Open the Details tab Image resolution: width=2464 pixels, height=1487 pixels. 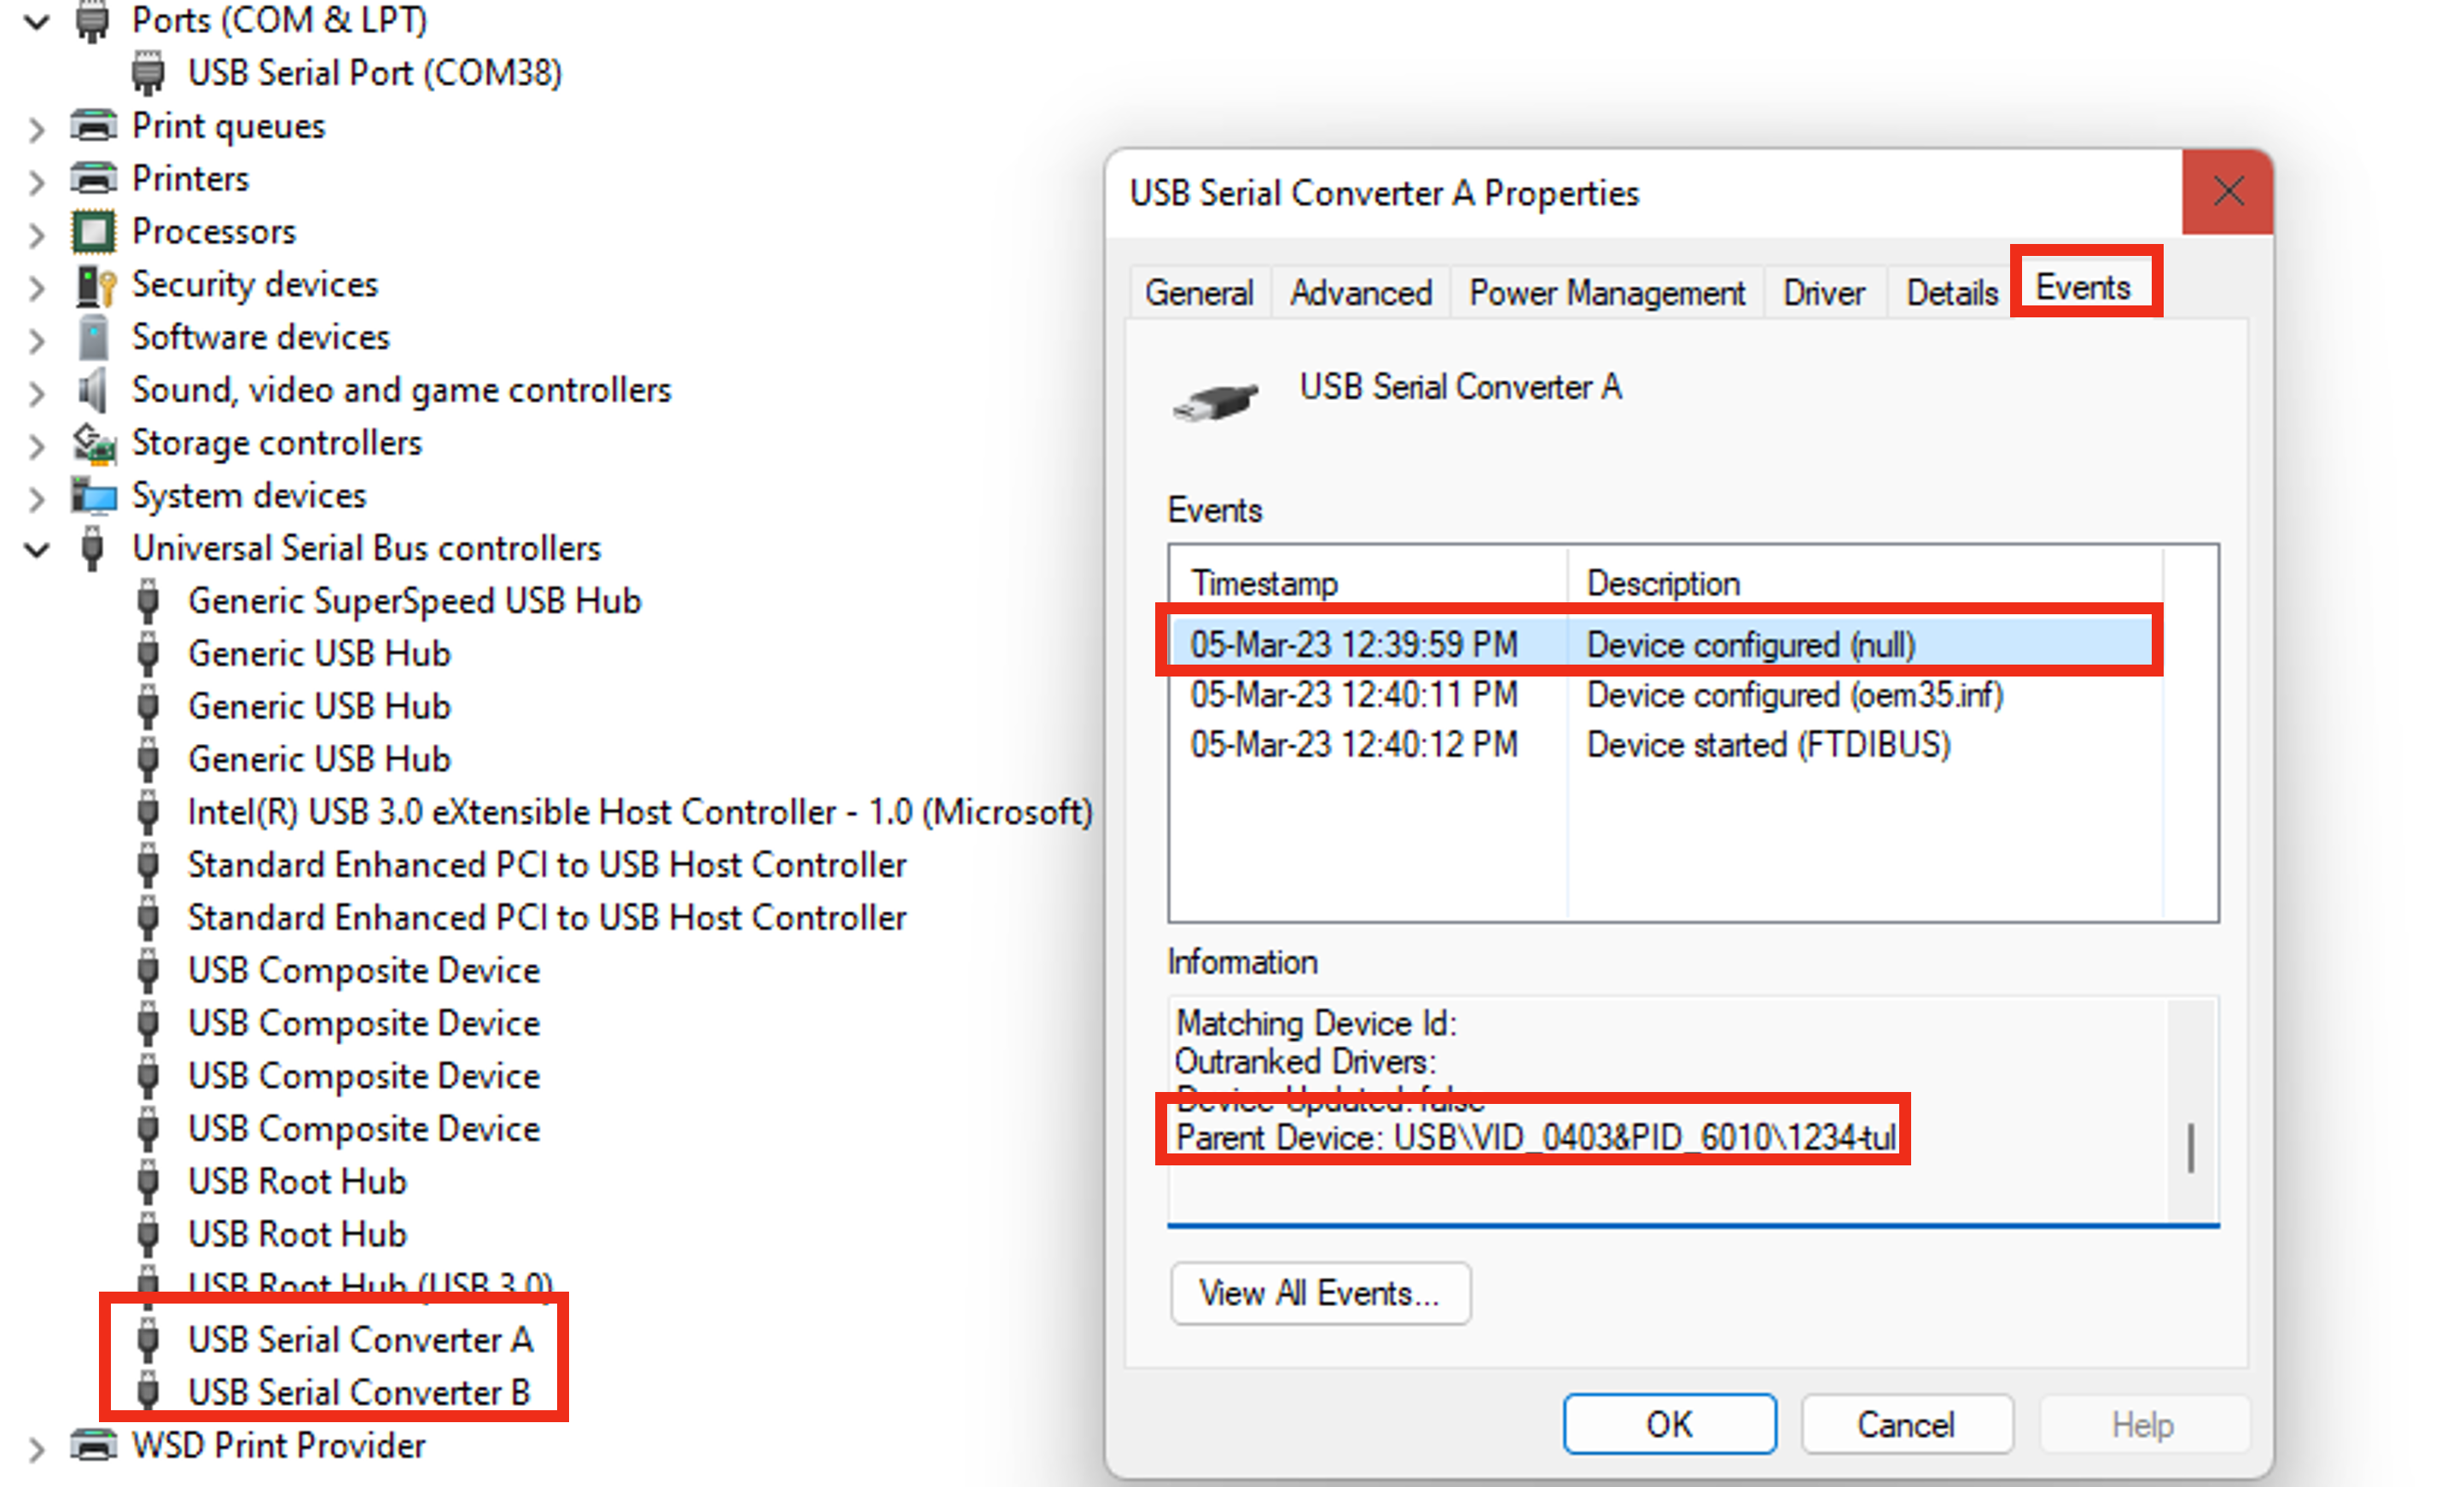pyautogui.click(x=1952, y=293)
